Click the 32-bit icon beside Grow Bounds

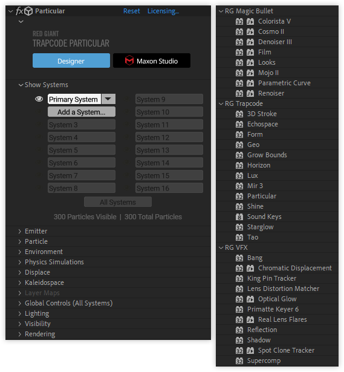pos(239,155)
